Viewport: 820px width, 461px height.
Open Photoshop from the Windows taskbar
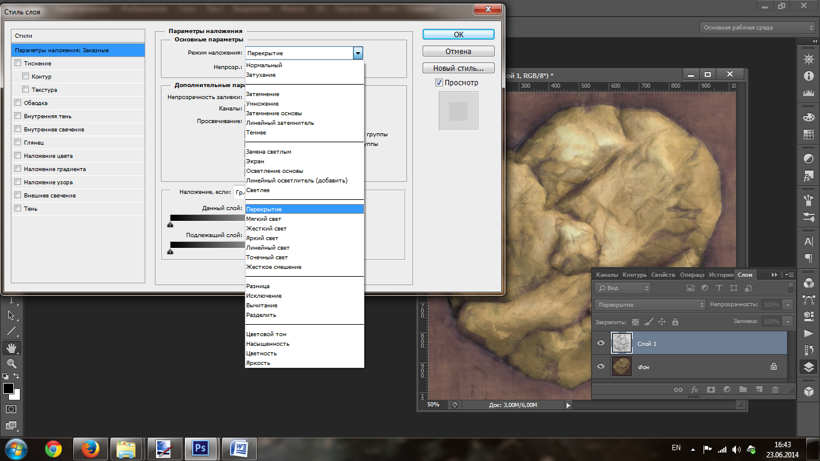coord(199,448)
